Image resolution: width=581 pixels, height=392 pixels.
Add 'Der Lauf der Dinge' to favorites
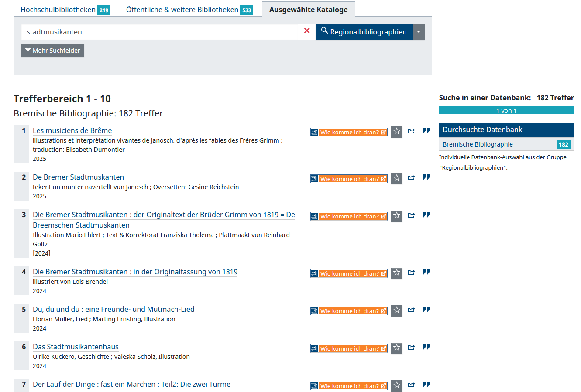396,385
